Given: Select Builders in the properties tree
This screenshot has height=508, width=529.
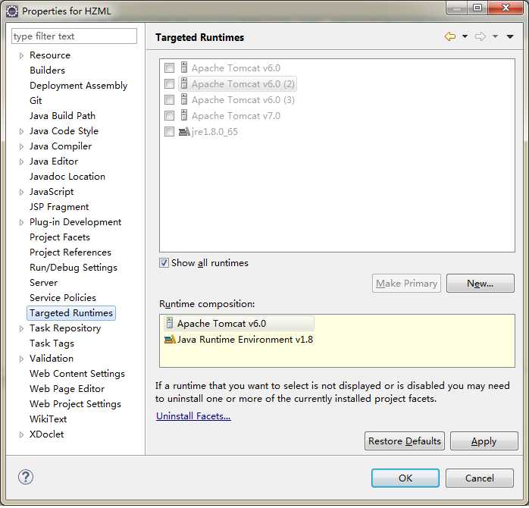Looking at the screenshot, I should tap(47, 71).
